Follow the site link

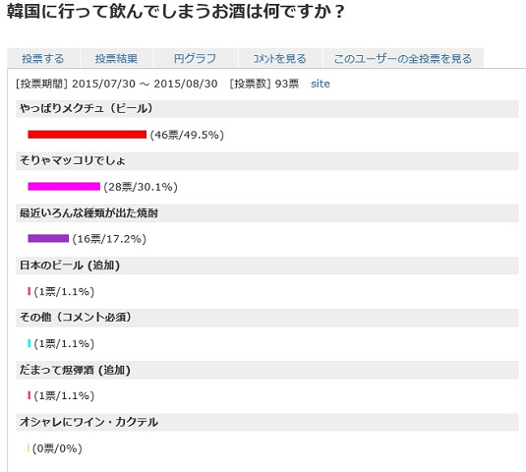pos(321,84)
